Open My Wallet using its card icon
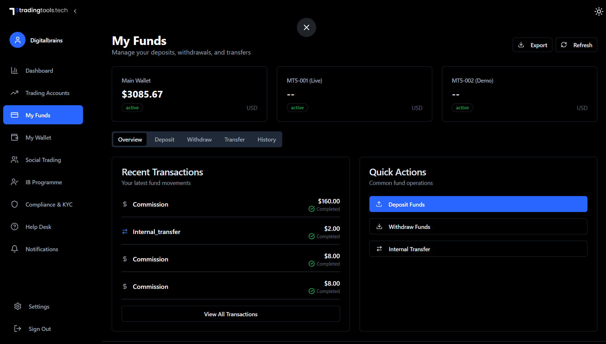 [15, 137]
